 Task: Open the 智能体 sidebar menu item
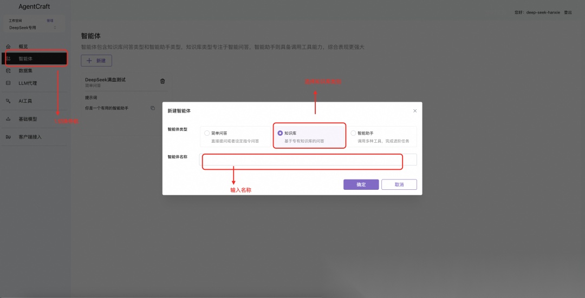(34, 58)
